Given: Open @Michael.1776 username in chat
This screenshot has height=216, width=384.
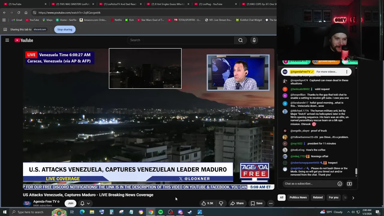Looking at the screenshot, I should click(x=300, y=111).
